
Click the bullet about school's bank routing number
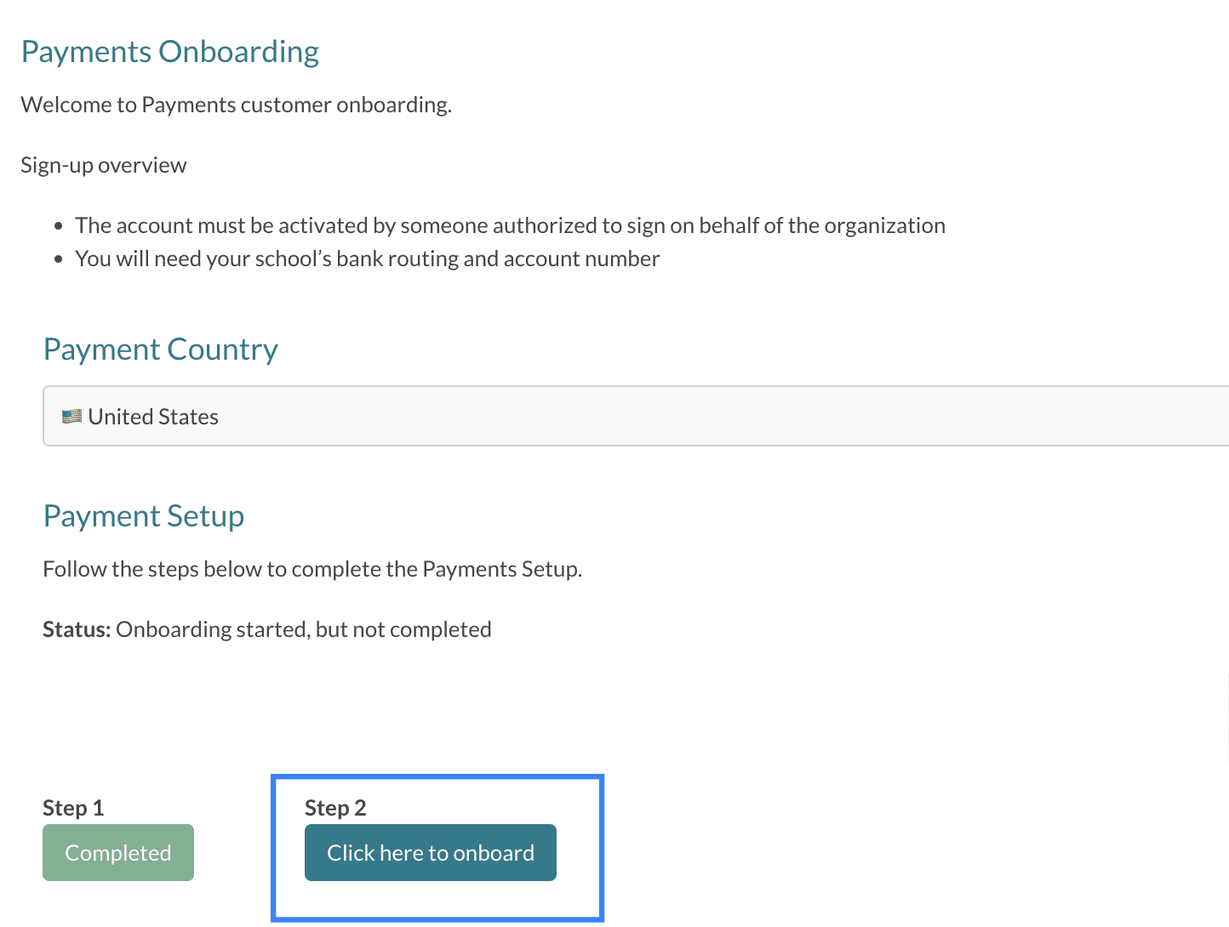(367, 259)
